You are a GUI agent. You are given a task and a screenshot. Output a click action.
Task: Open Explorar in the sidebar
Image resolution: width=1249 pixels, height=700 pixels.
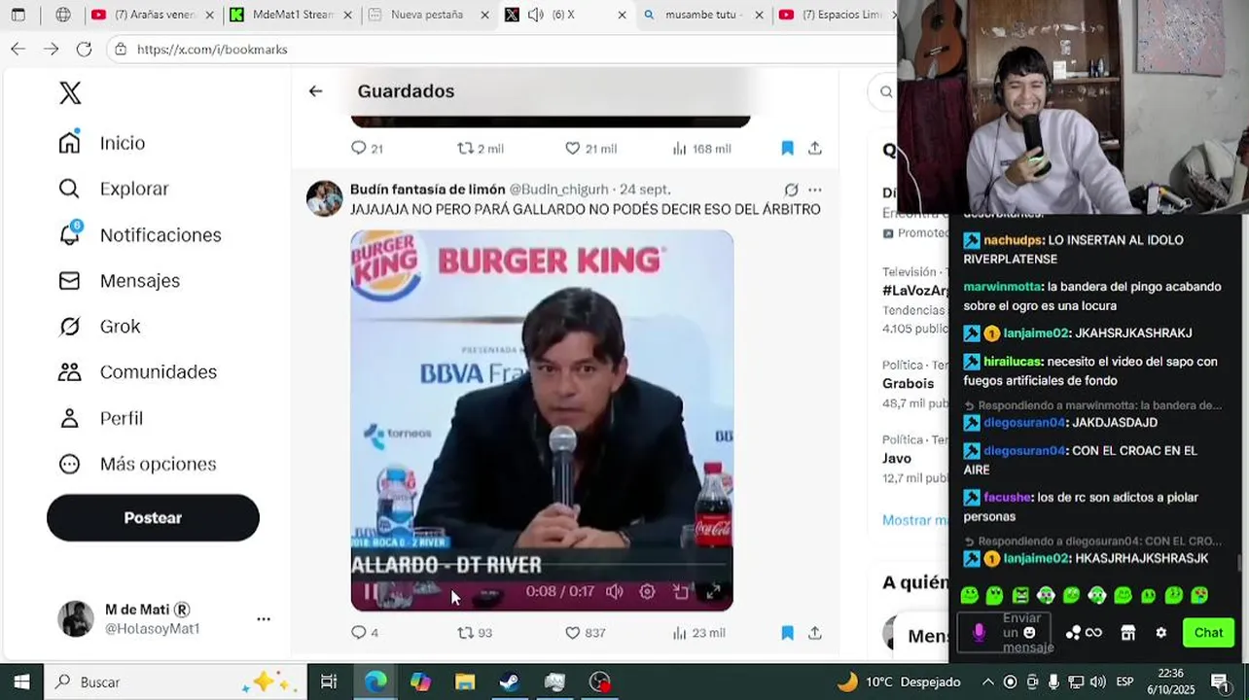click(114, 189)
